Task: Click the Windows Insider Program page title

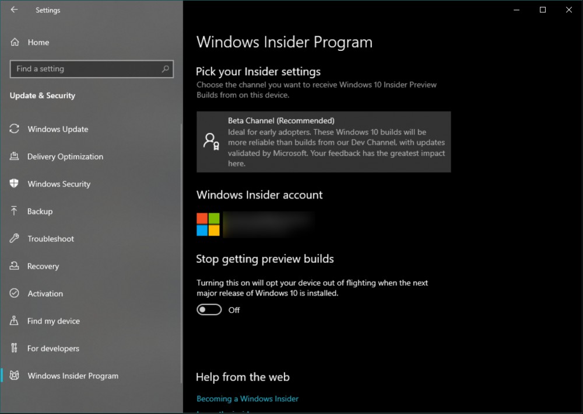Action: pyautogui.click(x=285, y=41)
